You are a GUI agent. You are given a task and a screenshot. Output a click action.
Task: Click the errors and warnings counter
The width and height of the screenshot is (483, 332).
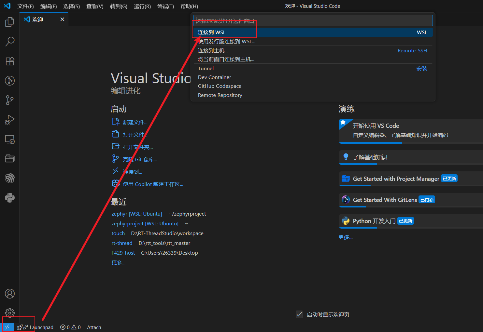(70, 327)
